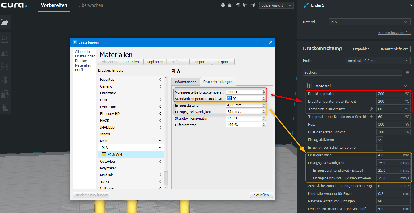
Task: Click the Ender5 printer icon
Action: point(306,5)
